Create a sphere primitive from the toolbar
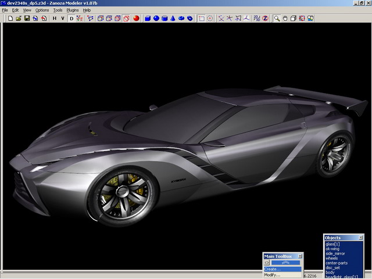Image resolution: width=372 pixels, height=279 pixels. coord(156,19)
